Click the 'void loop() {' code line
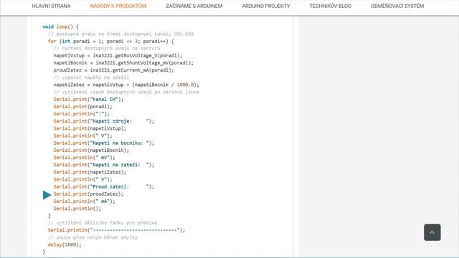The width and height of the screenshot is (459, 258). (x=60, y=27)
